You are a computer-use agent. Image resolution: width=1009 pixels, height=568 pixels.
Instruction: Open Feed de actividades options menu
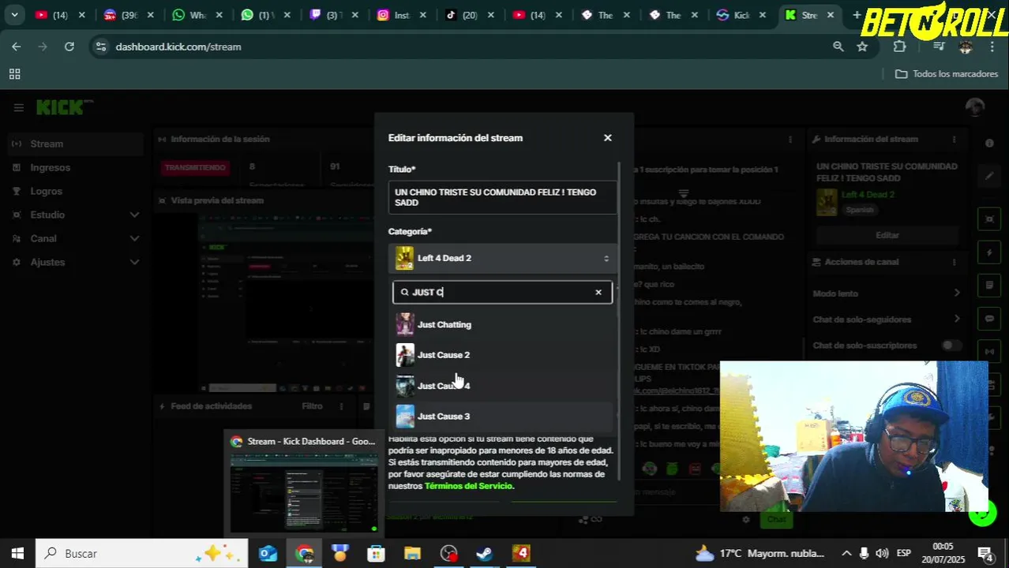(x=341, y=406)
